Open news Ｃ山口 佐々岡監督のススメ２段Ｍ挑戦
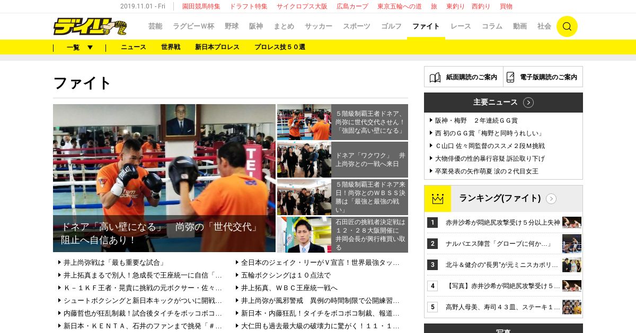The height and width of the screenshot is (333, 636). pyautogui.click(x=490, y=146)
